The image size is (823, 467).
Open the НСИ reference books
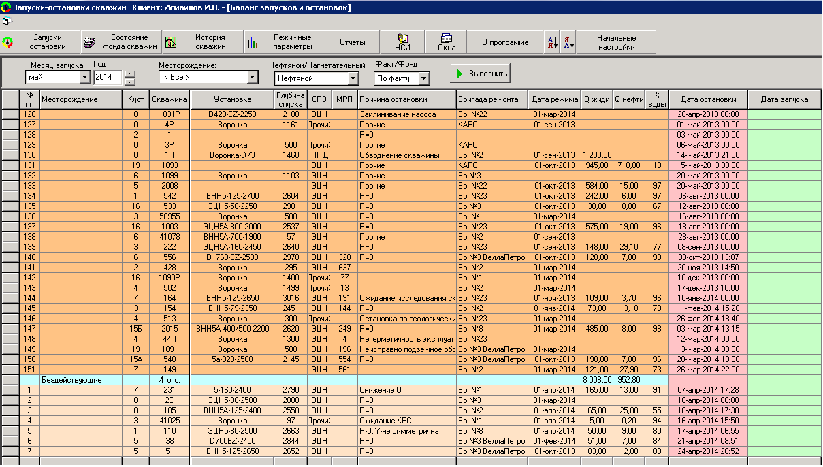click(x=402, y=42)
